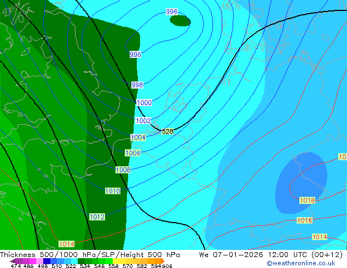Image resolution: width=347 pixels, height=268 pixels.
Task: Click the 998 isobar label
Action: (137, 85)
